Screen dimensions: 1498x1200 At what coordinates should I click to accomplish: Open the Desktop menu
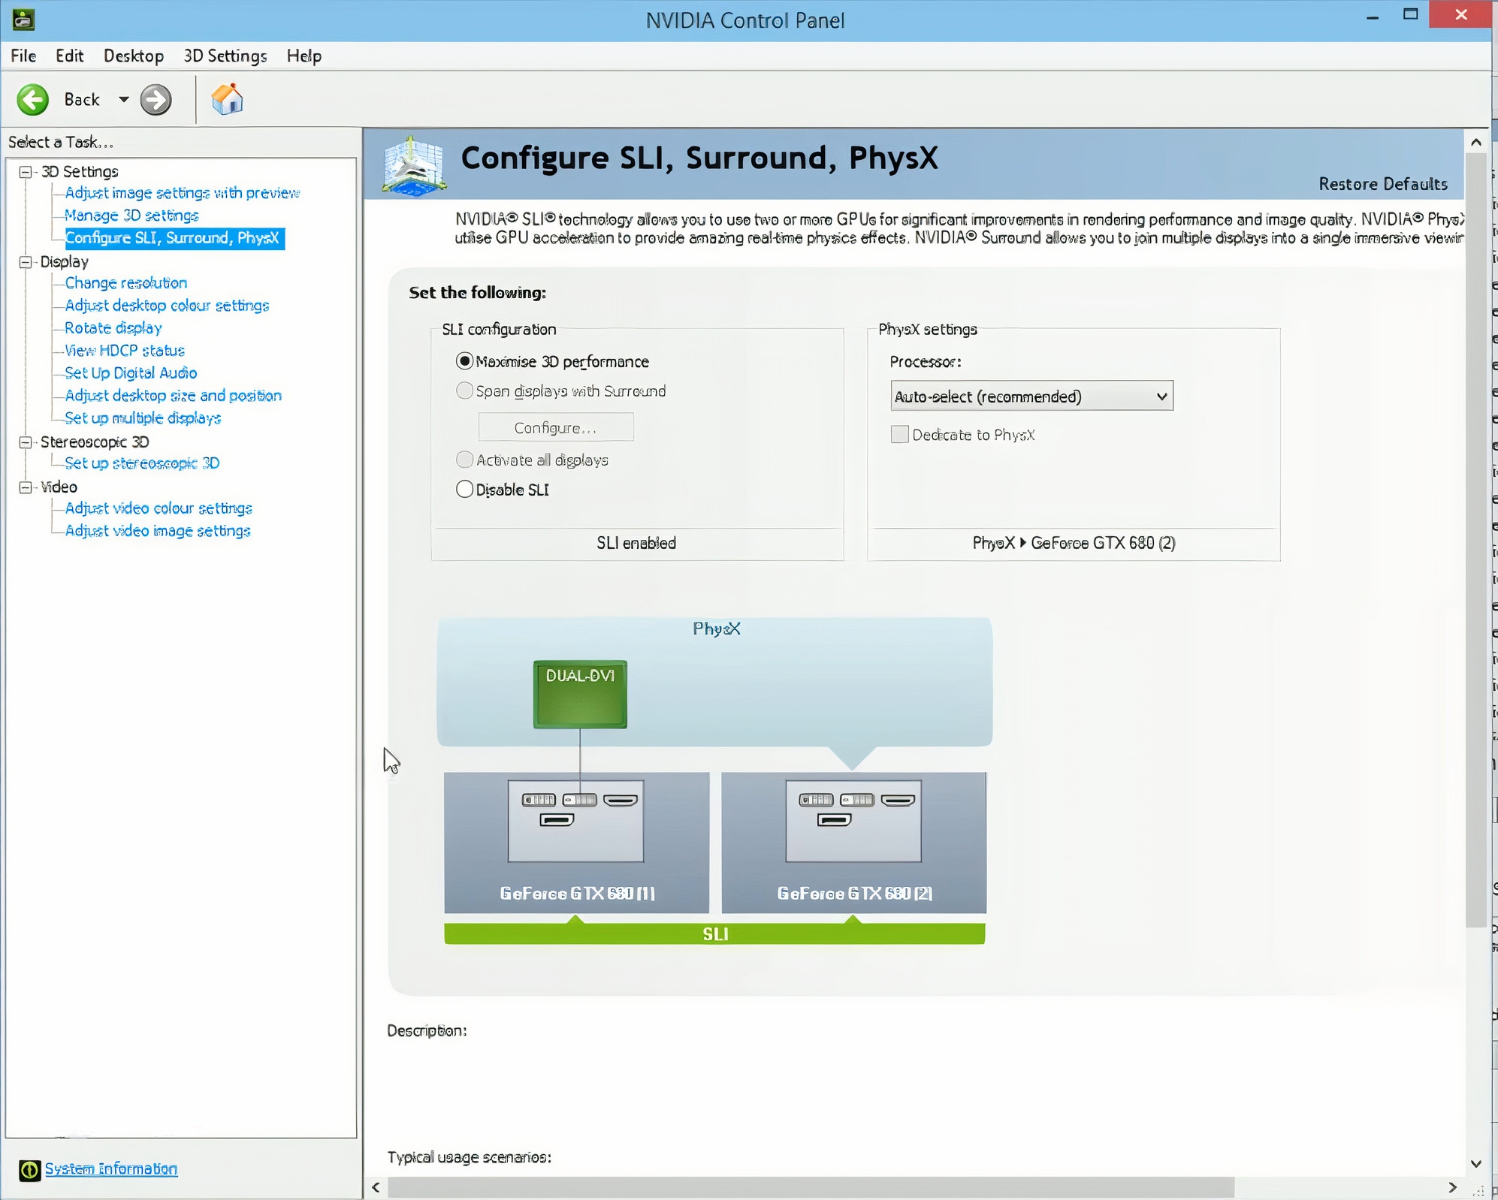134,56
